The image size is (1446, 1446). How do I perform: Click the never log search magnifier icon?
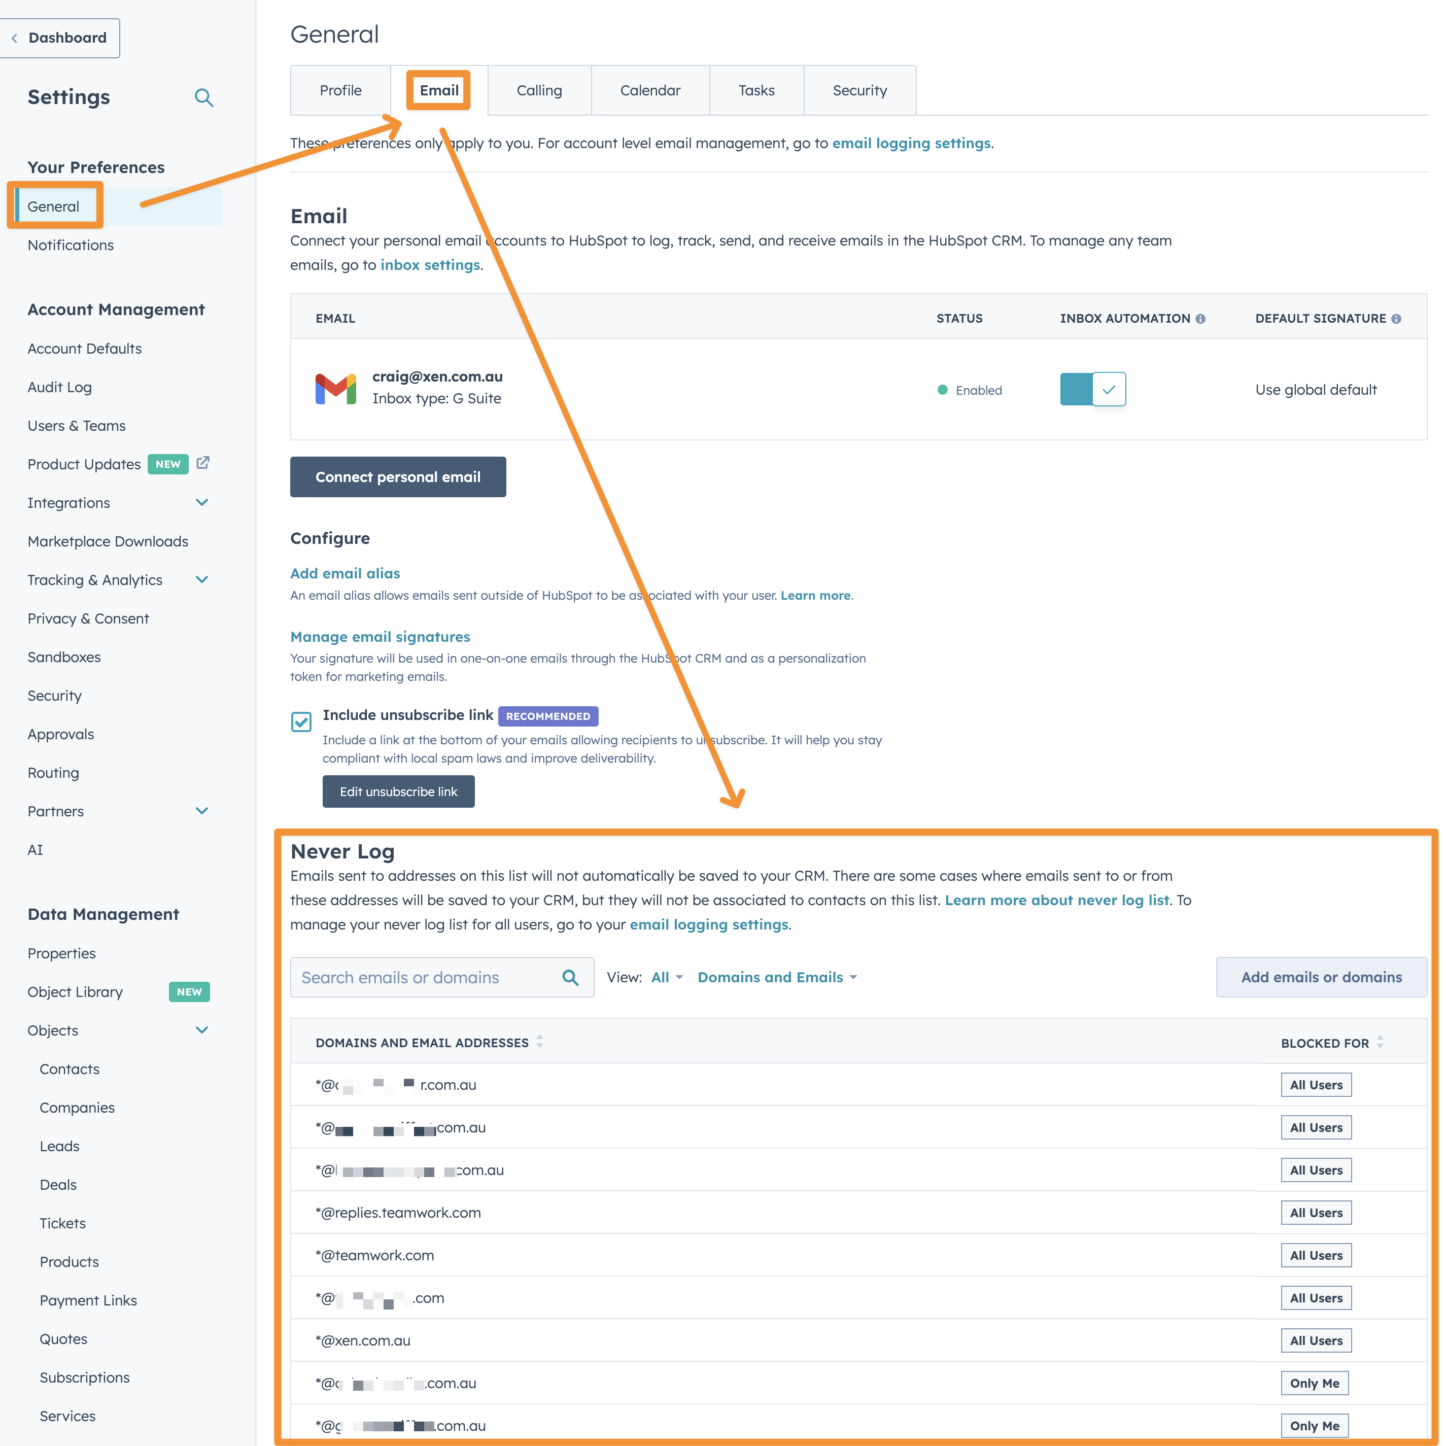pos(570,978)
